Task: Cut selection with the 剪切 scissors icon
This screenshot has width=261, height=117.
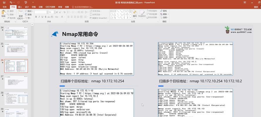Action: (11, 11)
